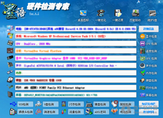The width and height of the screenshot is (163, 118).
Task: Click the 主板 VirtualBox Virtual Platform field
Action: click(x=76, y=51)
